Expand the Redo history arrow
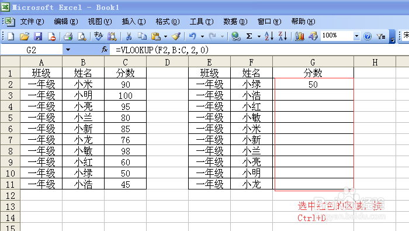The height and width of the screenshot is (231, 409). point(222,36)
